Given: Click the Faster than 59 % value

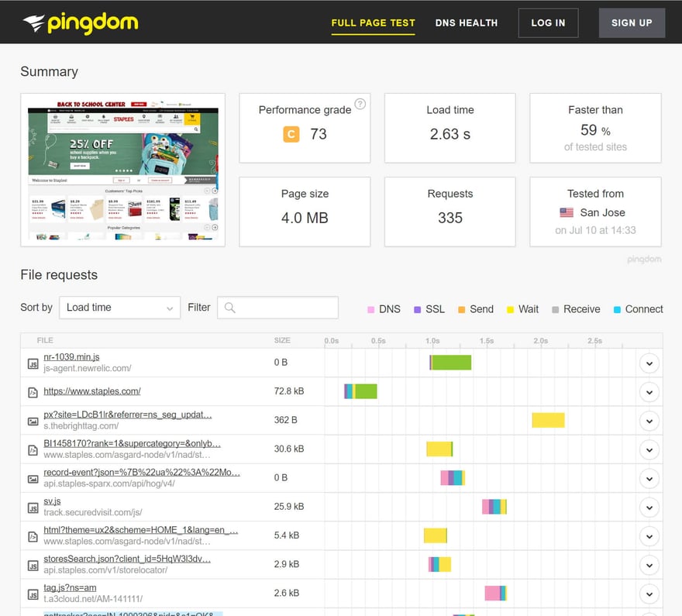Looking at the screenshot, I should click(595, 130).
